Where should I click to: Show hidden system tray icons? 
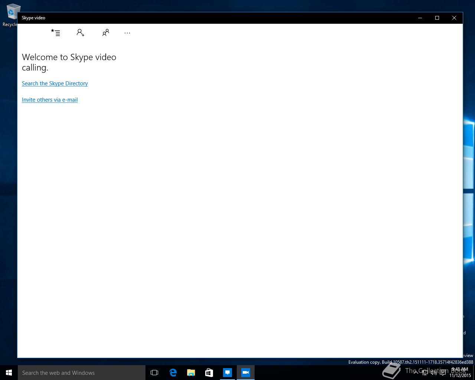[416, 373]
